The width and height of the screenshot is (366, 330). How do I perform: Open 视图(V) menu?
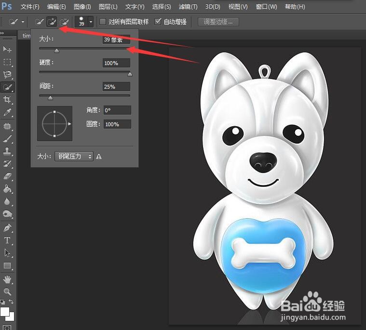pos(238,7)
